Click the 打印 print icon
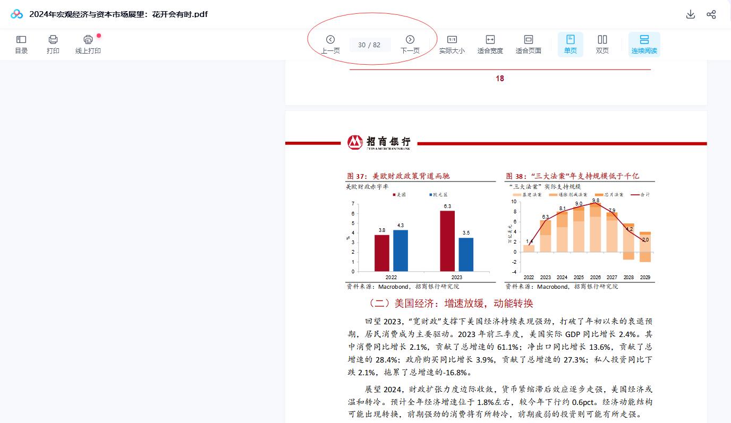Screen dimensions: 731x423 [53, 44]
